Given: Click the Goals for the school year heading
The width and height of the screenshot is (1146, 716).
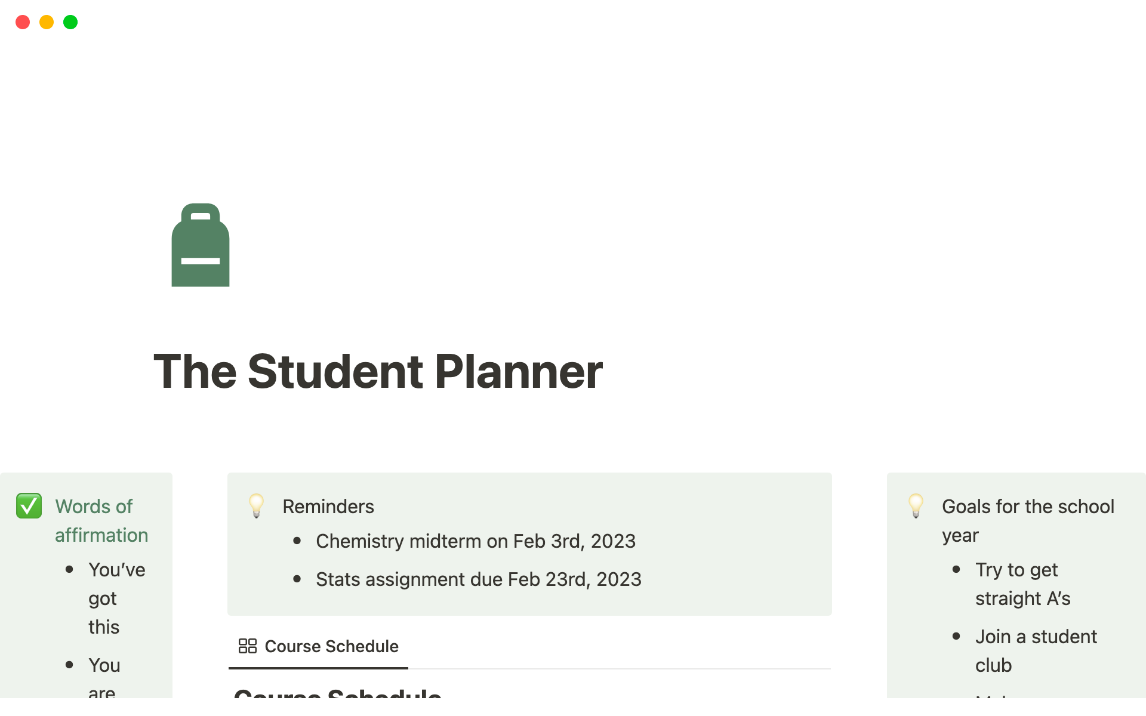Looking at the screenshot, I should 1027,520.
